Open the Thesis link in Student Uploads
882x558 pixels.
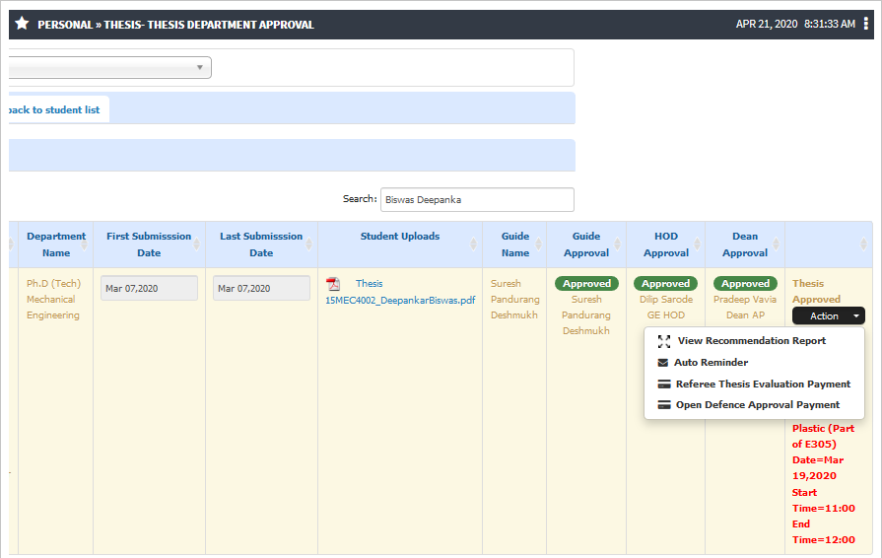pos(369,284)
